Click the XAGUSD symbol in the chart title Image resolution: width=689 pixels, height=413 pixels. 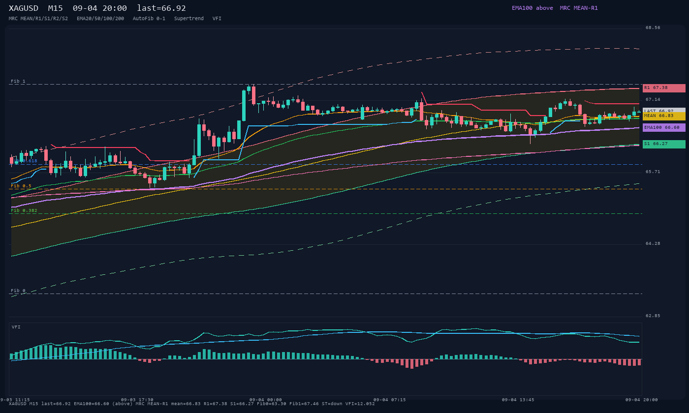coord(24,8)
